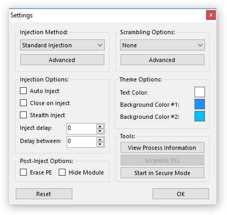The height and width of the screenshot is (215, 227).
Task: Enable the Auto Inject checkbox
Action: point(23,91)
